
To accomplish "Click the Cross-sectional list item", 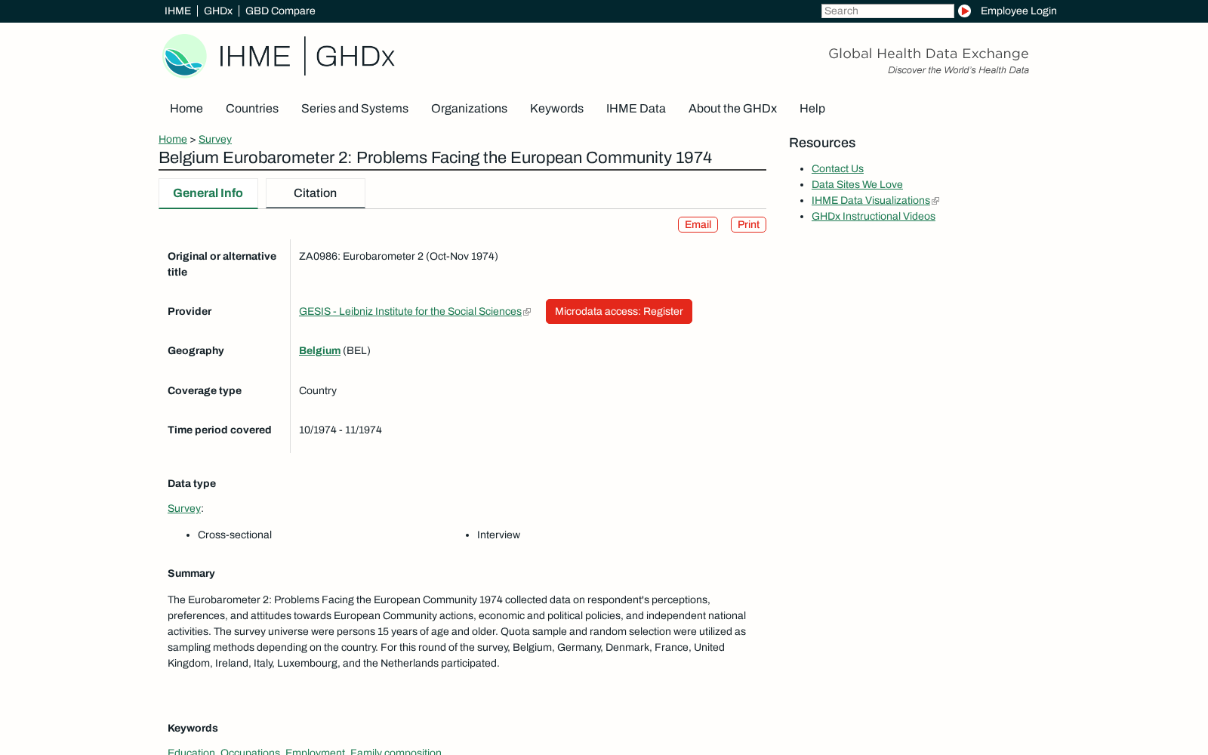I will 235,535.
